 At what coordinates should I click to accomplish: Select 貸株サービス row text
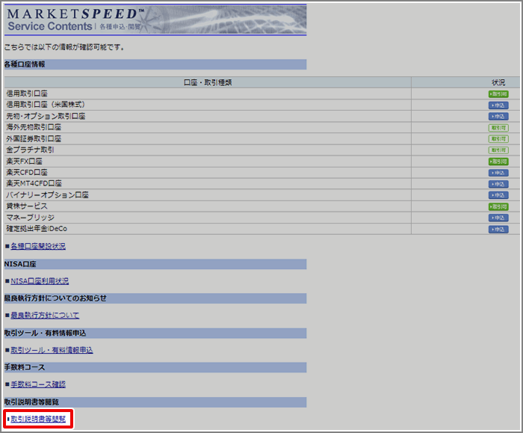pos(27,206)
